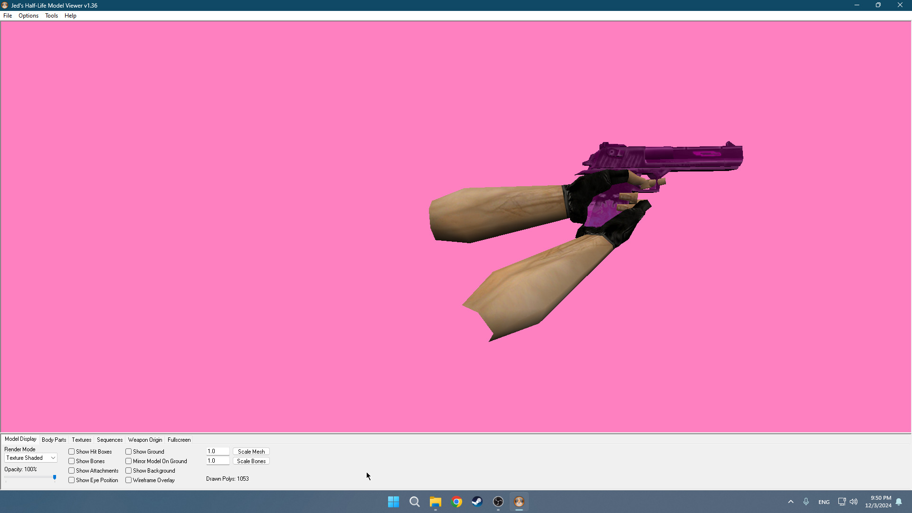Enable Show Background checkbox
This screenshot has height=513, width=912.
pyautogui.click(x=128, y=471)
